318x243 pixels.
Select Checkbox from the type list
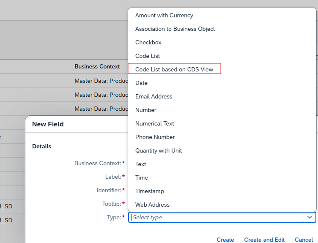(x=148, y=43)
